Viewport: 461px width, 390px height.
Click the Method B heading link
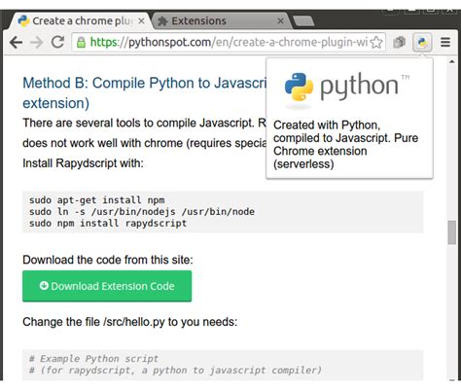[x=144, y=93]
